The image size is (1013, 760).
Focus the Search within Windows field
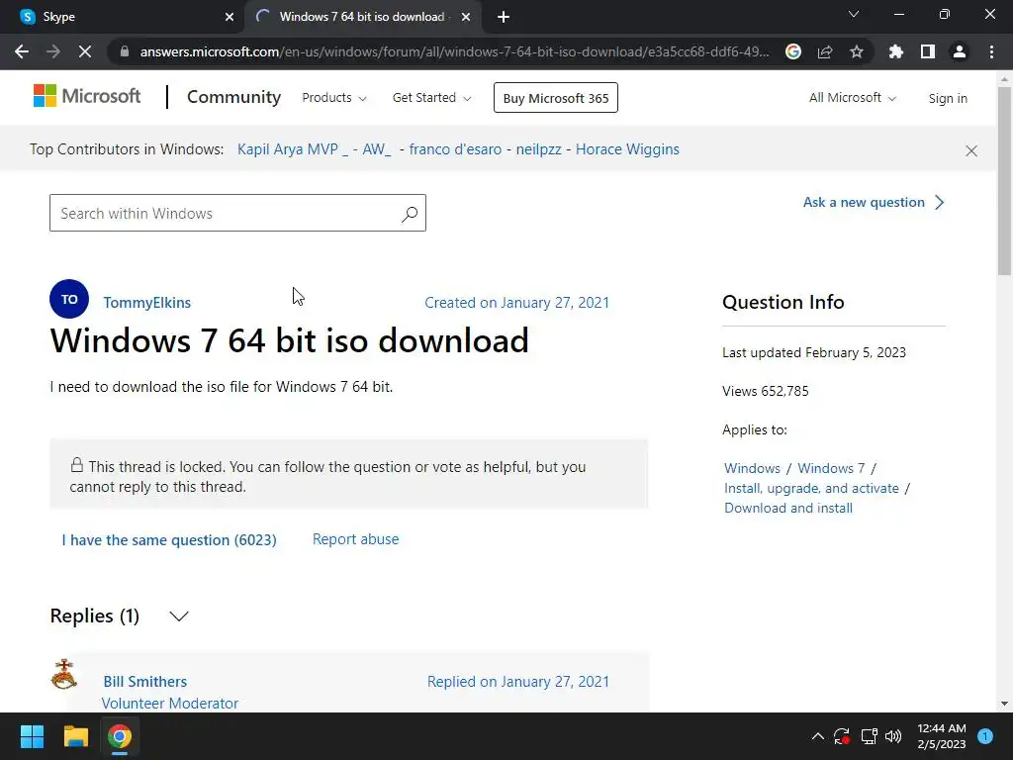tap(237, 213)
